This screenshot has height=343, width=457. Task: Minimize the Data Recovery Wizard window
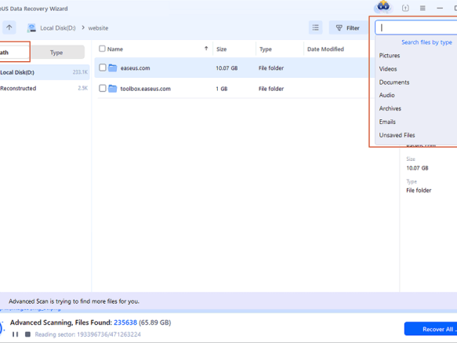click(x=440, y=8)
